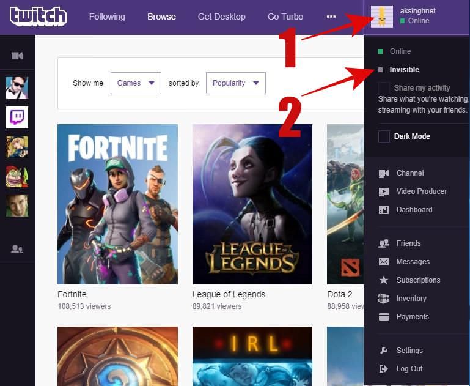Open the anime character avatar channel in sidebar

(x=17, y=147)
